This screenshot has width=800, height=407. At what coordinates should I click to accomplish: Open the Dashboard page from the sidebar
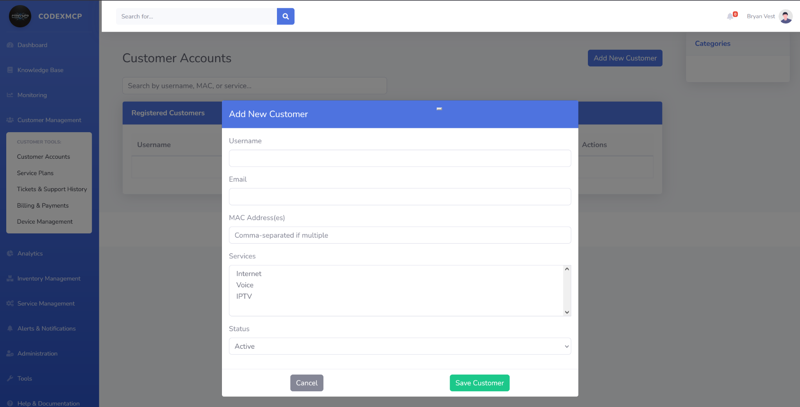click(10, 45)
